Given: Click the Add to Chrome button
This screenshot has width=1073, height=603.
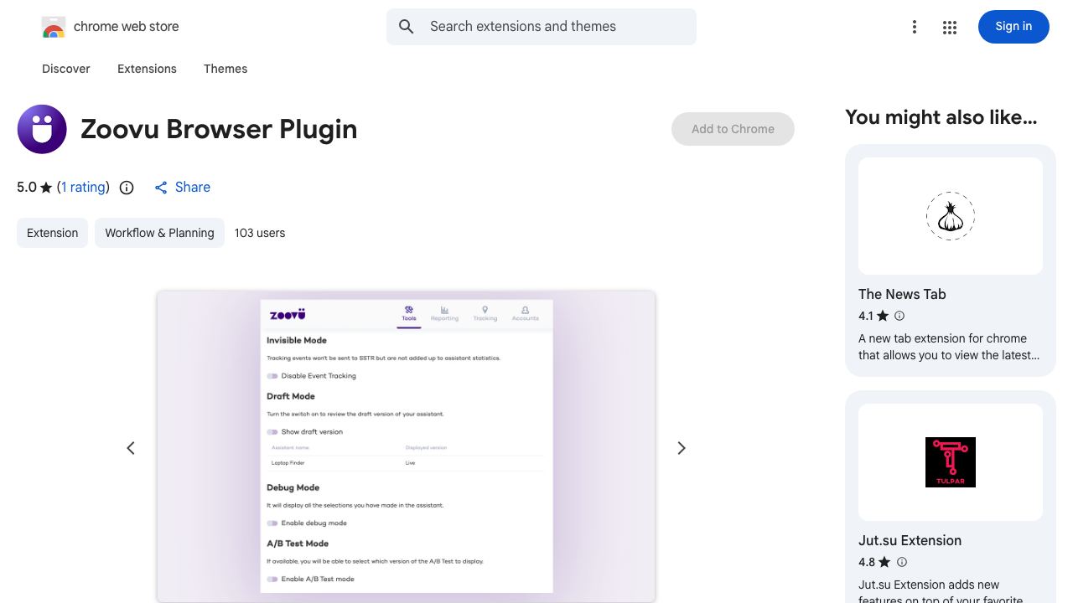Looking at the screenshot, I should pos(733,129).
